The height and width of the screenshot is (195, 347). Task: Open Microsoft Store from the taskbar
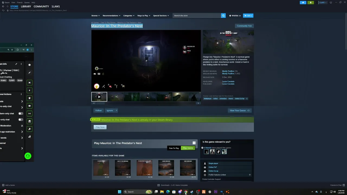(174, 192)
